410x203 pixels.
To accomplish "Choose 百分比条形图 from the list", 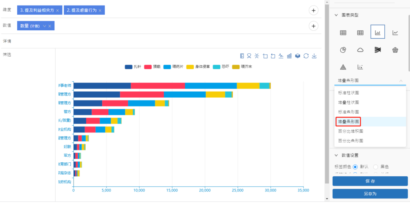I will click(x=351, y=141).
